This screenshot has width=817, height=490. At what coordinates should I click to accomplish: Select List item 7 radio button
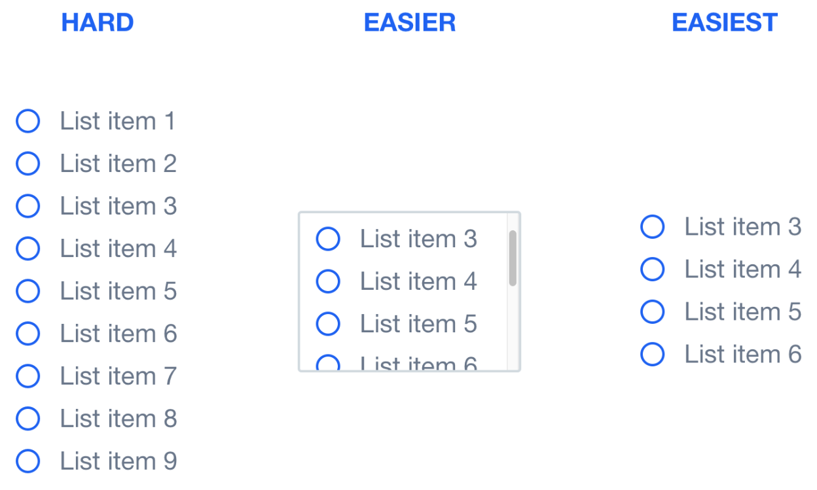28,376
